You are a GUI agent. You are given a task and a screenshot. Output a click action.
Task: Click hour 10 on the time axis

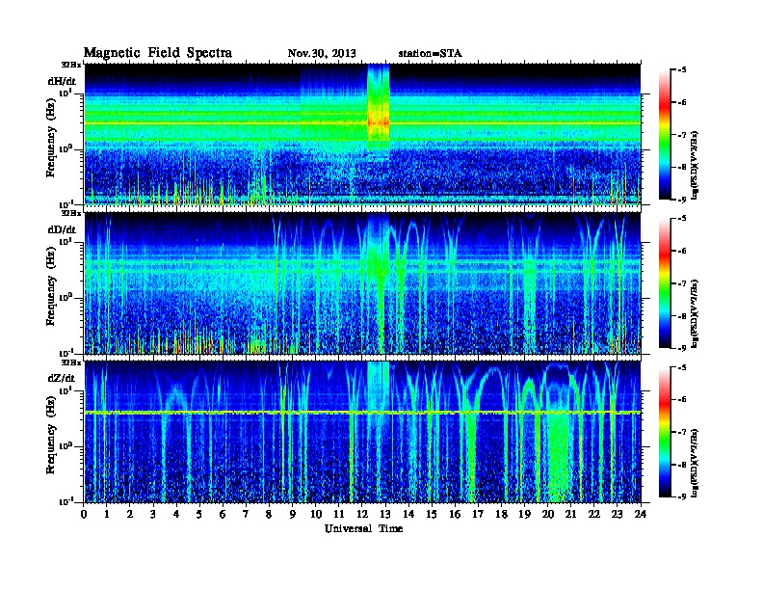316,515
